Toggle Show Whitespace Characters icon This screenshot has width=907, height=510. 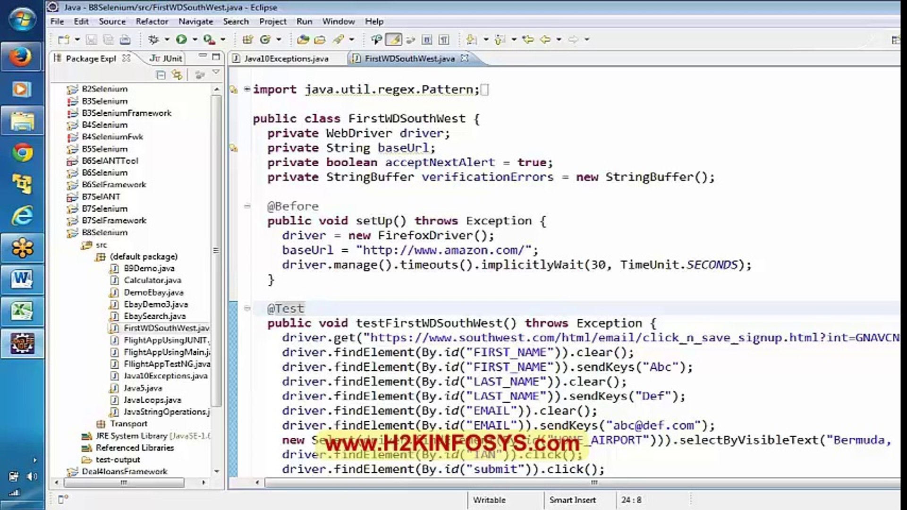click(444, 40)
